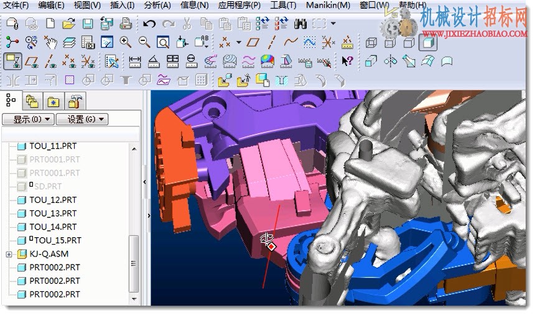Open the 编辑(E) menu
535x315 pixels.
pyautogui.click(x=51, y=5)
